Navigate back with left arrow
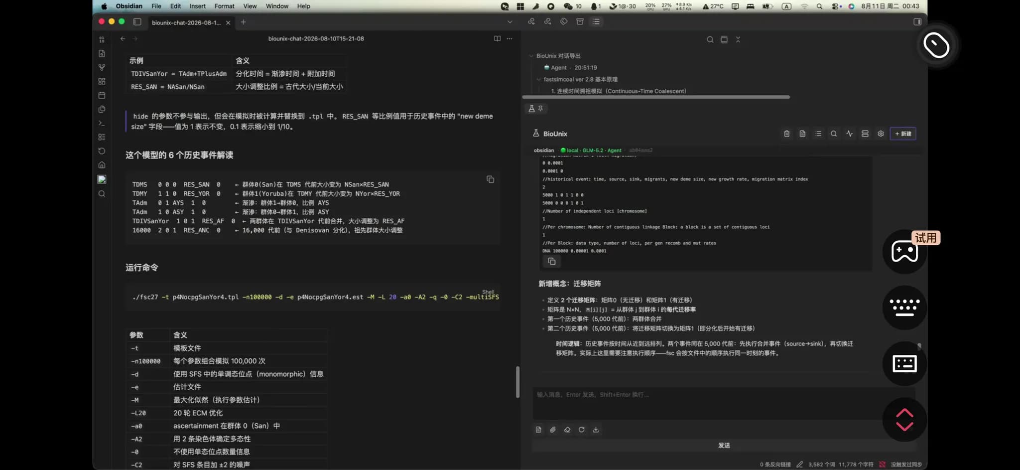 click(123, 38)
